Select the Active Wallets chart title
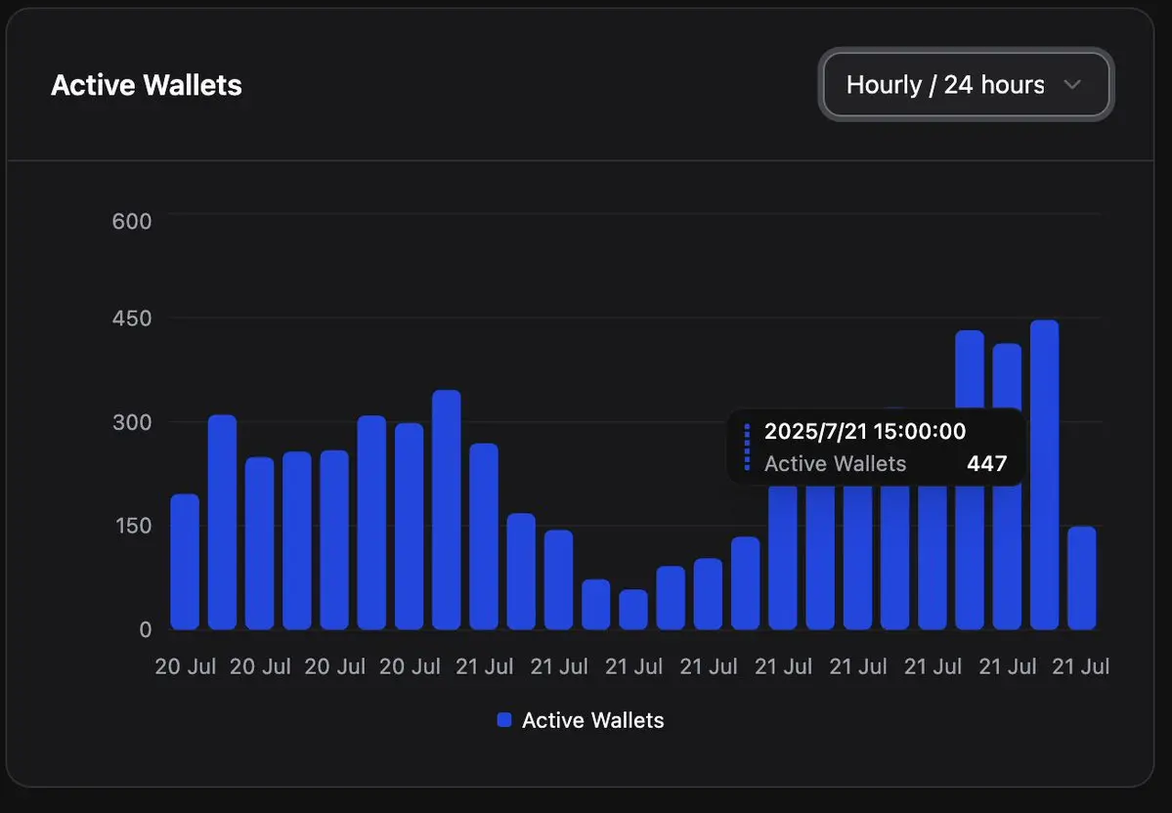 pyautogui.click(x=147, y=85)
